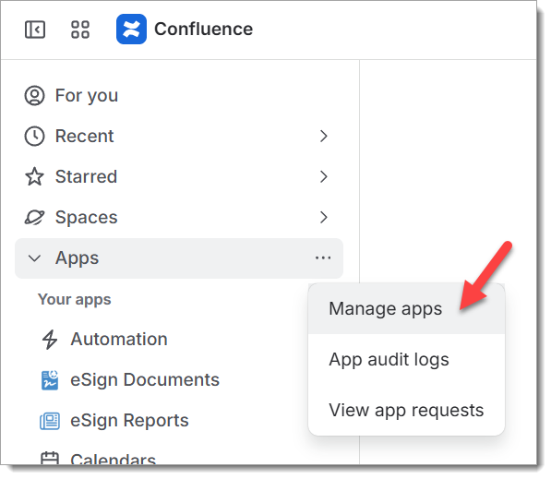551x479 pixels.
Task: Click the Calendars calendar icon
Action: click(50, 459)
